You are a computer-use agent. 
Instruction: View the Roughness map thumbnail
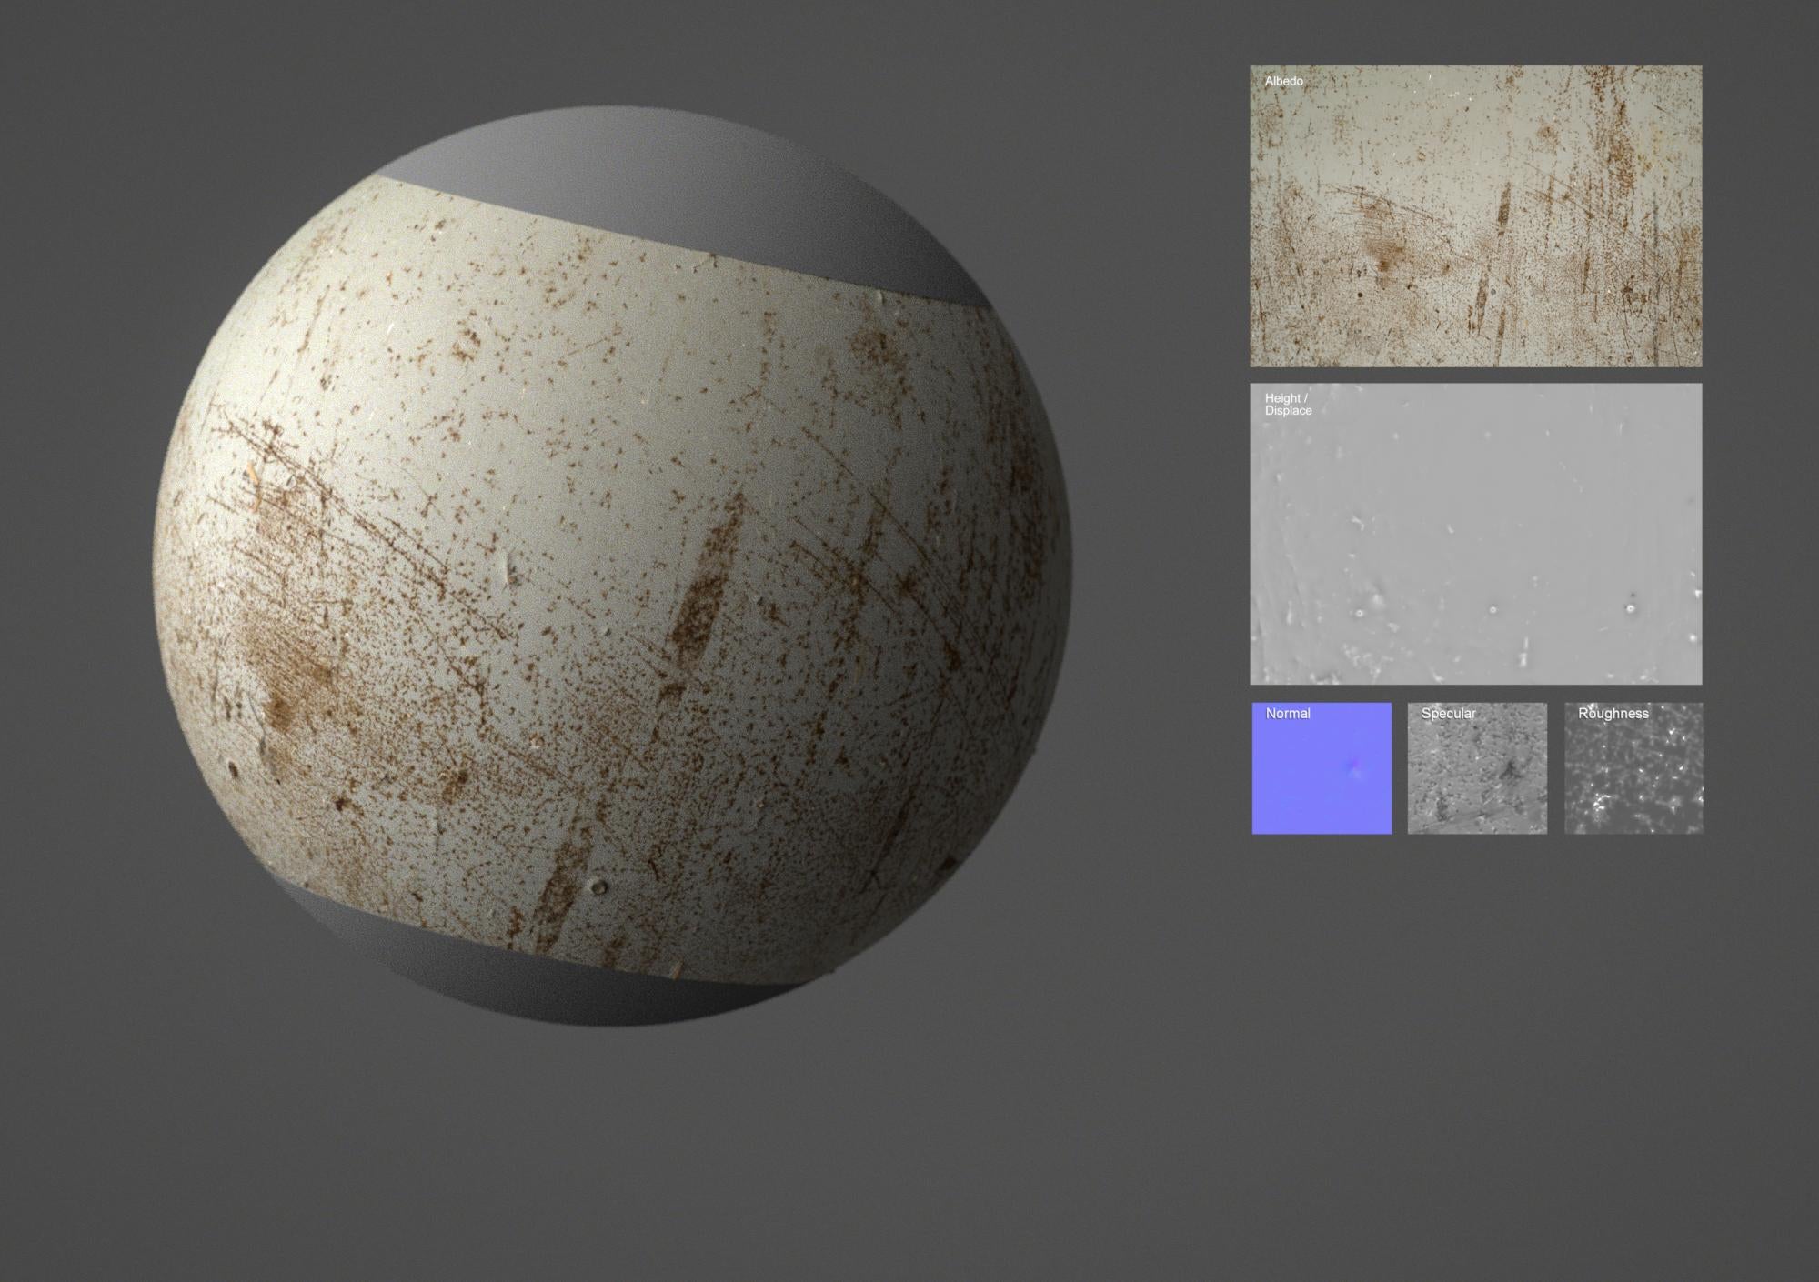(x=1633, y=768)
